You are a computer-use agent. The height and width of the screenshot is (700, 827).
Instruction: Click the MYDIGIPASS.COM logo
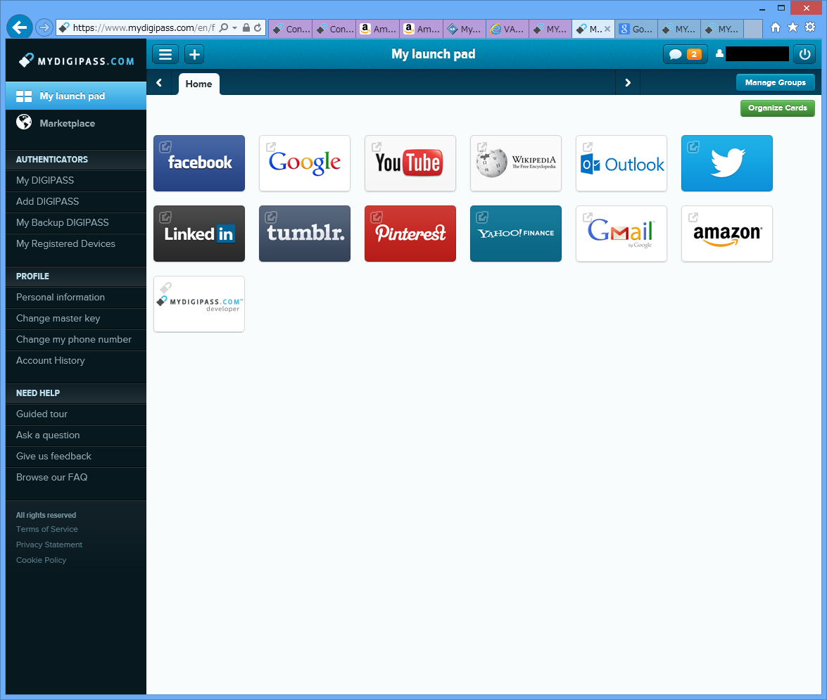[76, 61]
